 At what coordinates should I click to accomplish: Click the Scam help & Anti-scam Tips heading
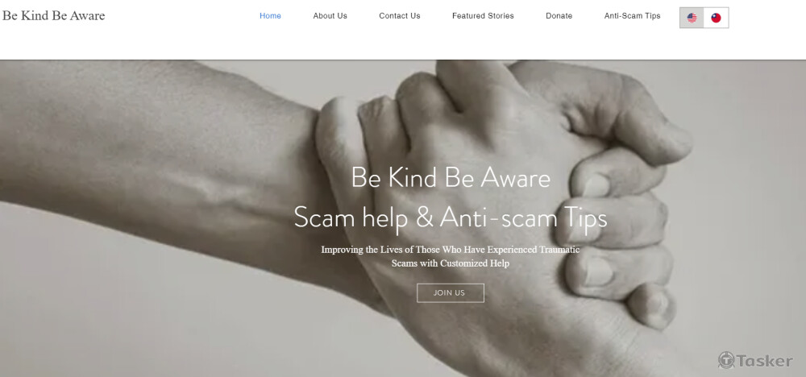tap(451, 217)
